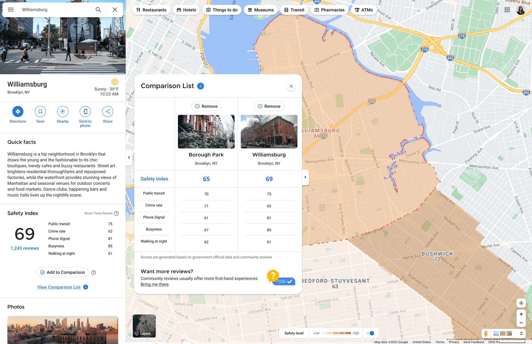This screenshot has height=344, width=532.
Task: Click the Sunny 39°F weather info
Action: pyautogui.click(x=106, y=89)
